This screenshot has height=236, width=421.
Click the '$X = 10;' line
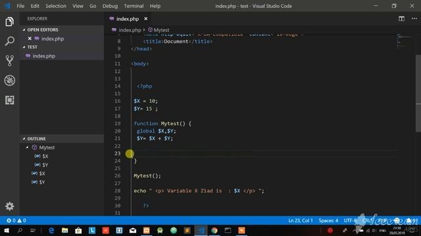[x=146, y=101]
